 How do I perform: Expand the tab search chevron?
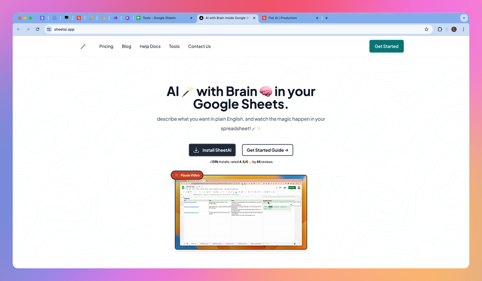point(464,18)
